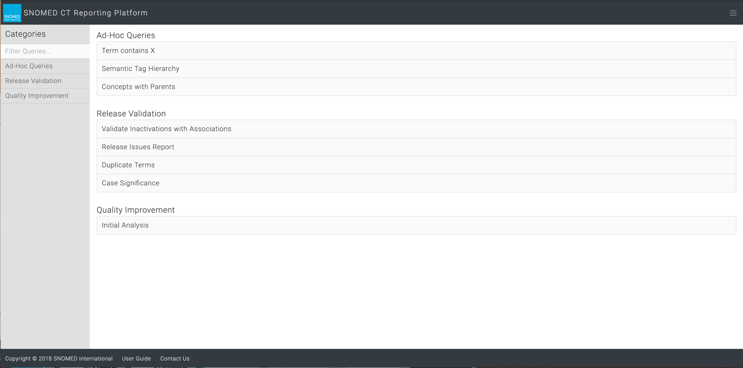
Task: Open Concepts with Parents query
Action: 138,87
